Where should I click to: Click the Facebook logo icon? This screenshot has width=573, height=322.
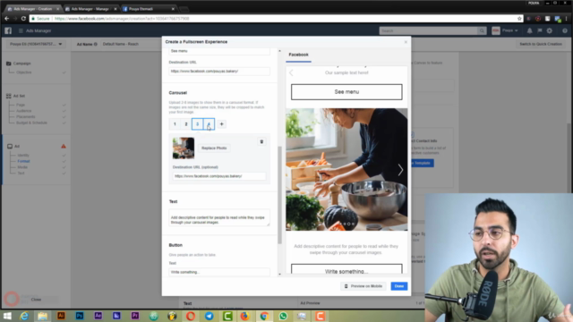click(x=8, y=30)
